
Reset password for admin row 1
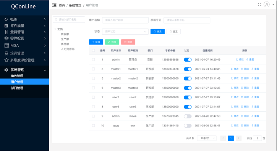tap(250, 59)
